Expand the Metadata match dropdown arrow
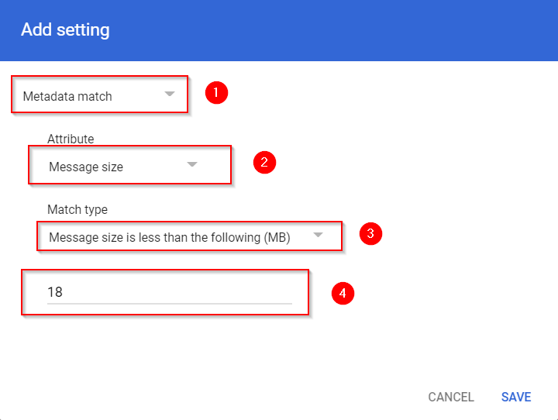Viewport: 558px width, 420px height. (170, 95)
